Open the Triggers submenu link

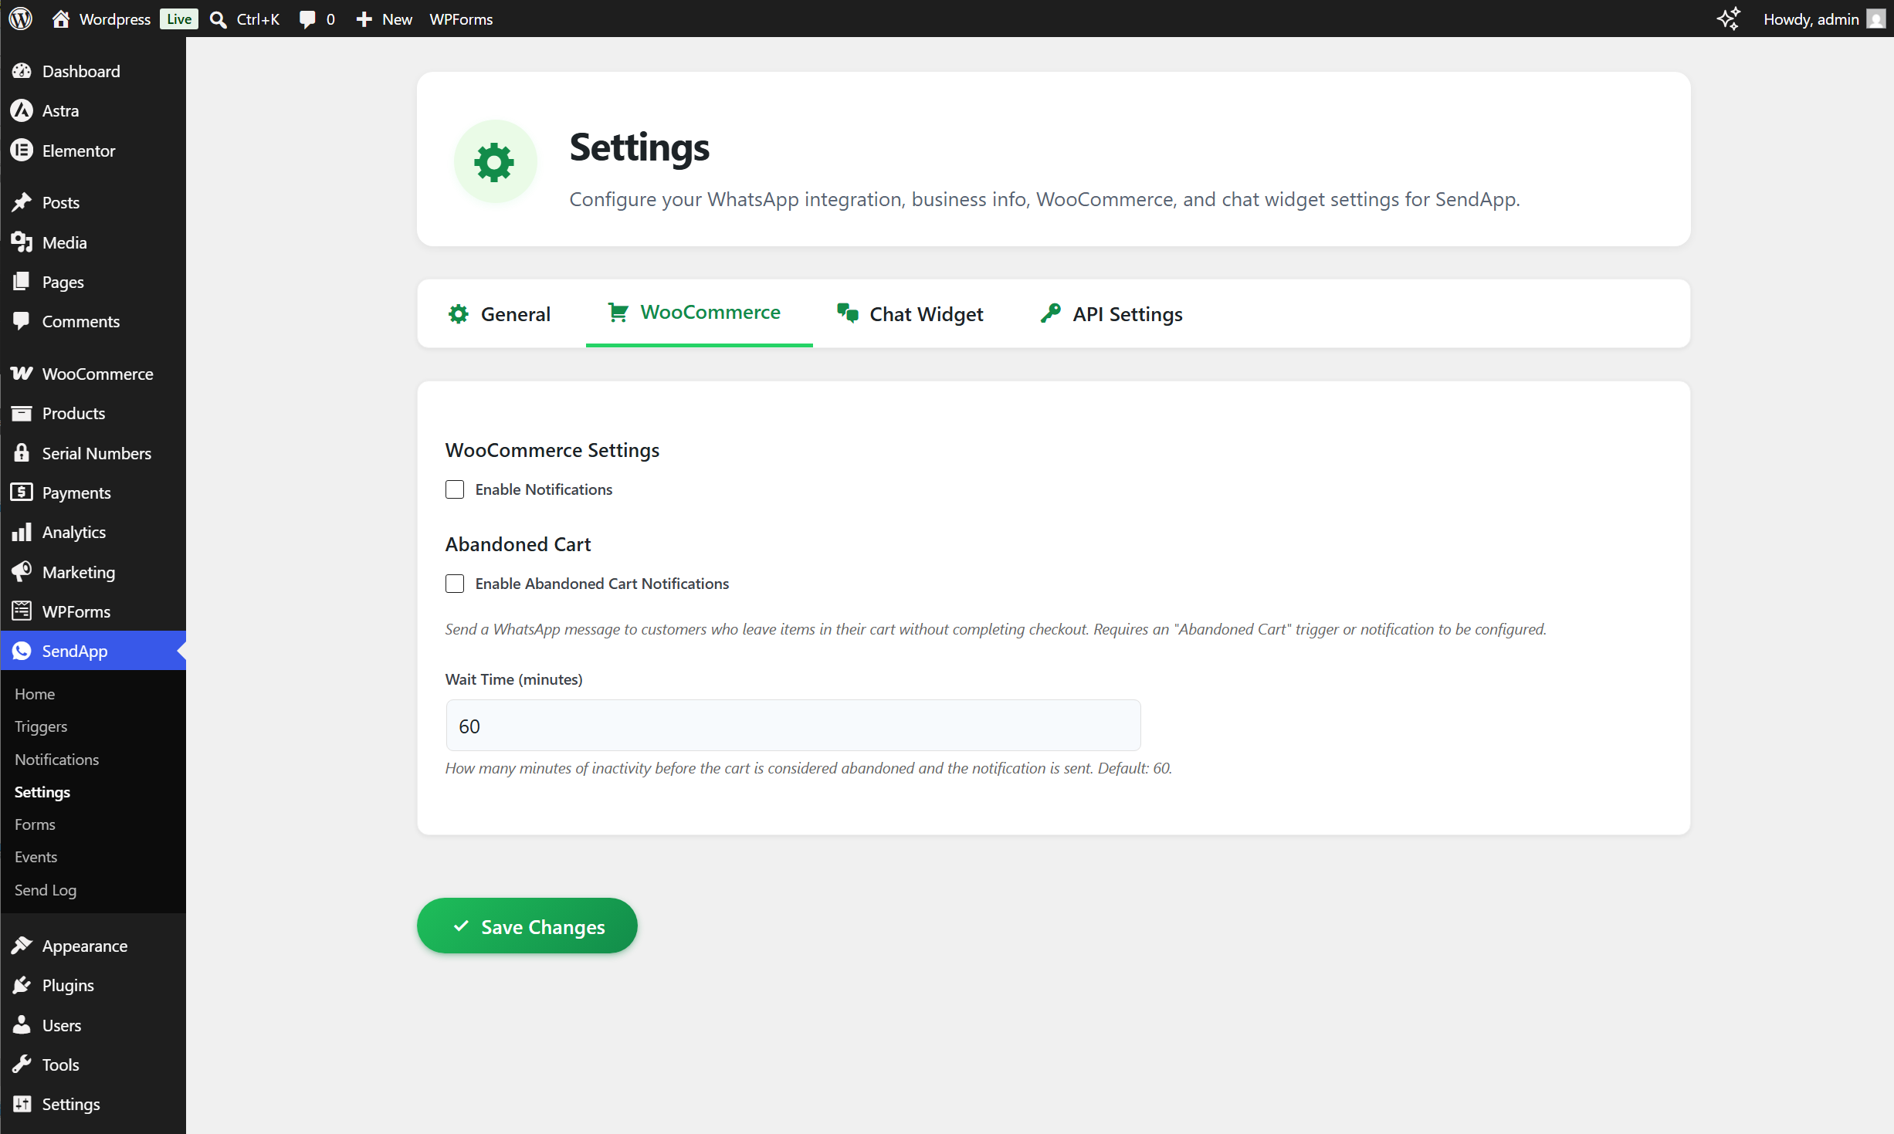click(x=41, y=726)
